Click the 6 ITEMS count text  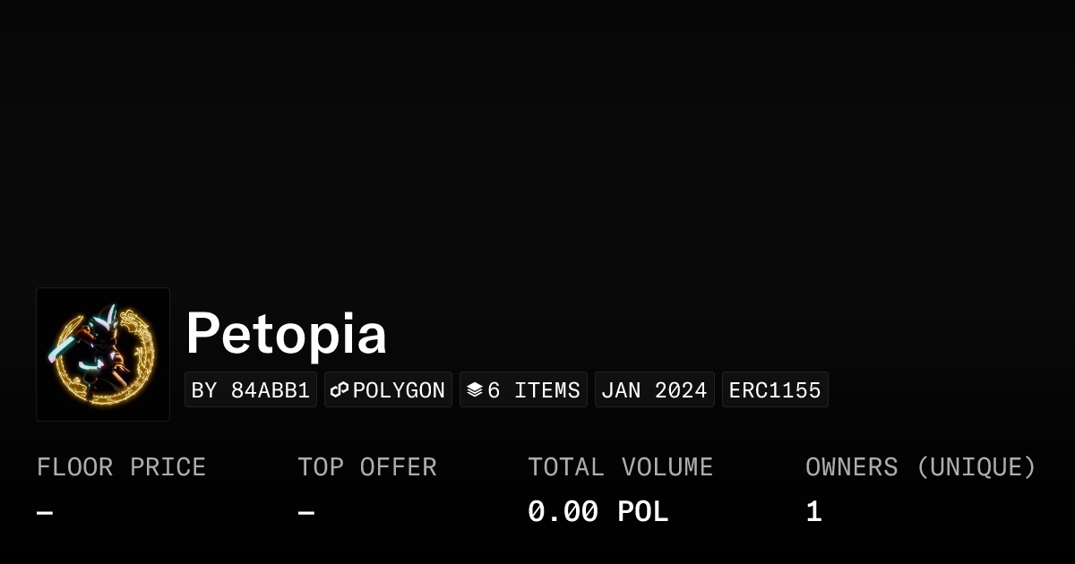pyautogui.click(x=534, y=390)
